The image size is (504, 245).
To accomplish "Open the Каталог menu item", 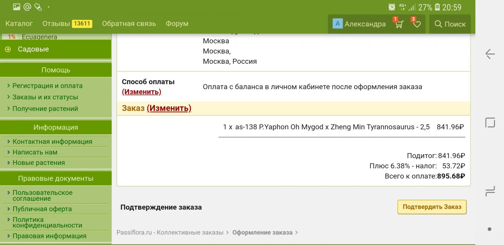I will pyautogui.click(x=19, y=23).
